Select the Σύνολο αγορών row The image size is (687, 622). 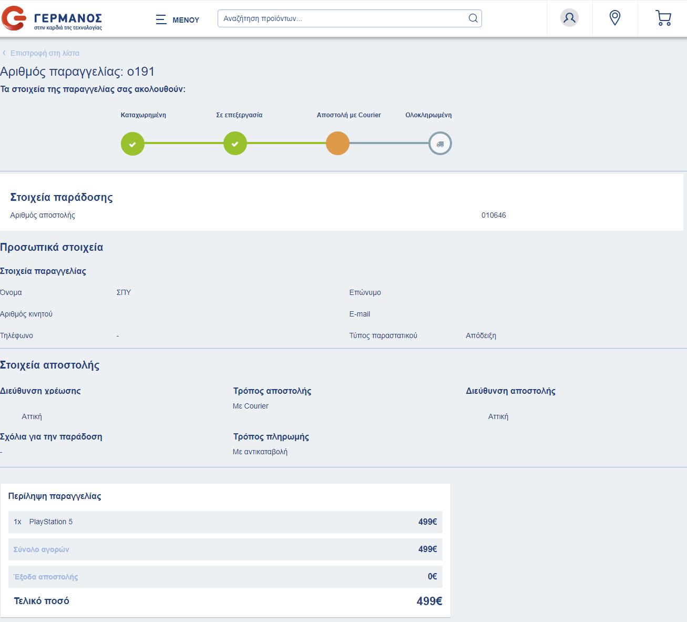[x=225, y=549]
